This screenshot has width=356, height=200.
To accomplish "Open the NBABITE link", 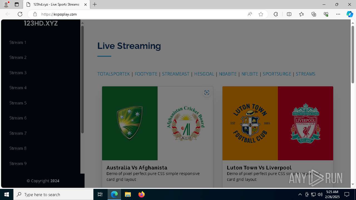I will click(x=228, y=74).
